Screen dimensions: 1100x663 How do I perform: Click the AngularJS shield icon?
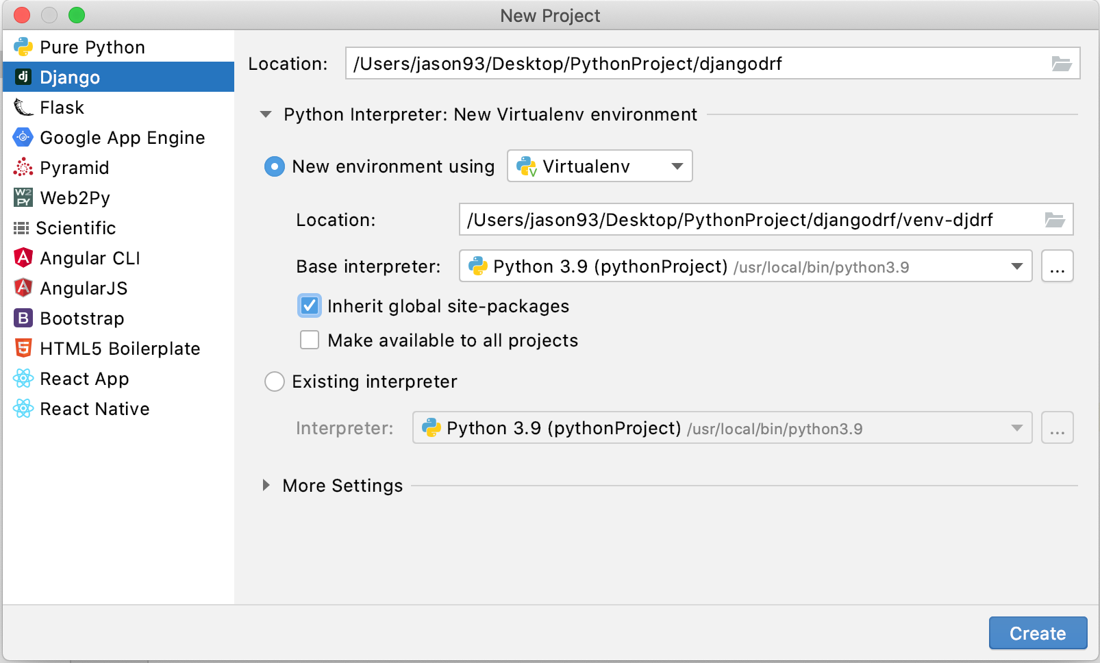tap(23, 288)
